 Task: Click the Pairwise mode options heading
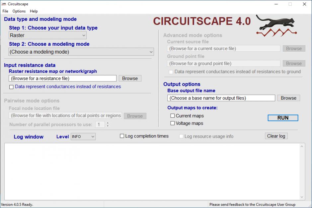[x=32, y=101]
